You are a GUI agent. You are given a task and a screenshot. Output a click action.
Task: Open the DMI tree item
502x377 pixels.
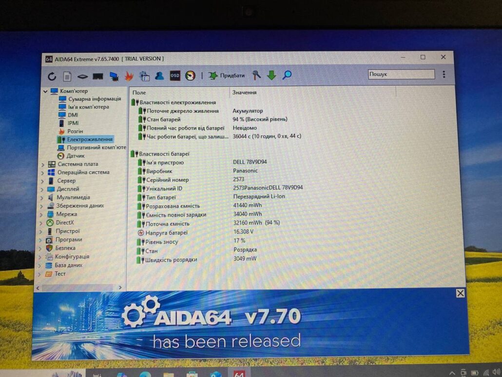(69, 115)
